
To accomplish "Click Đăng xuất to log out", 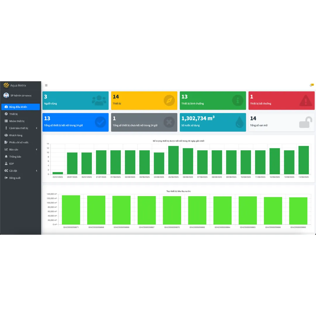I will click(x=15, y=178).
